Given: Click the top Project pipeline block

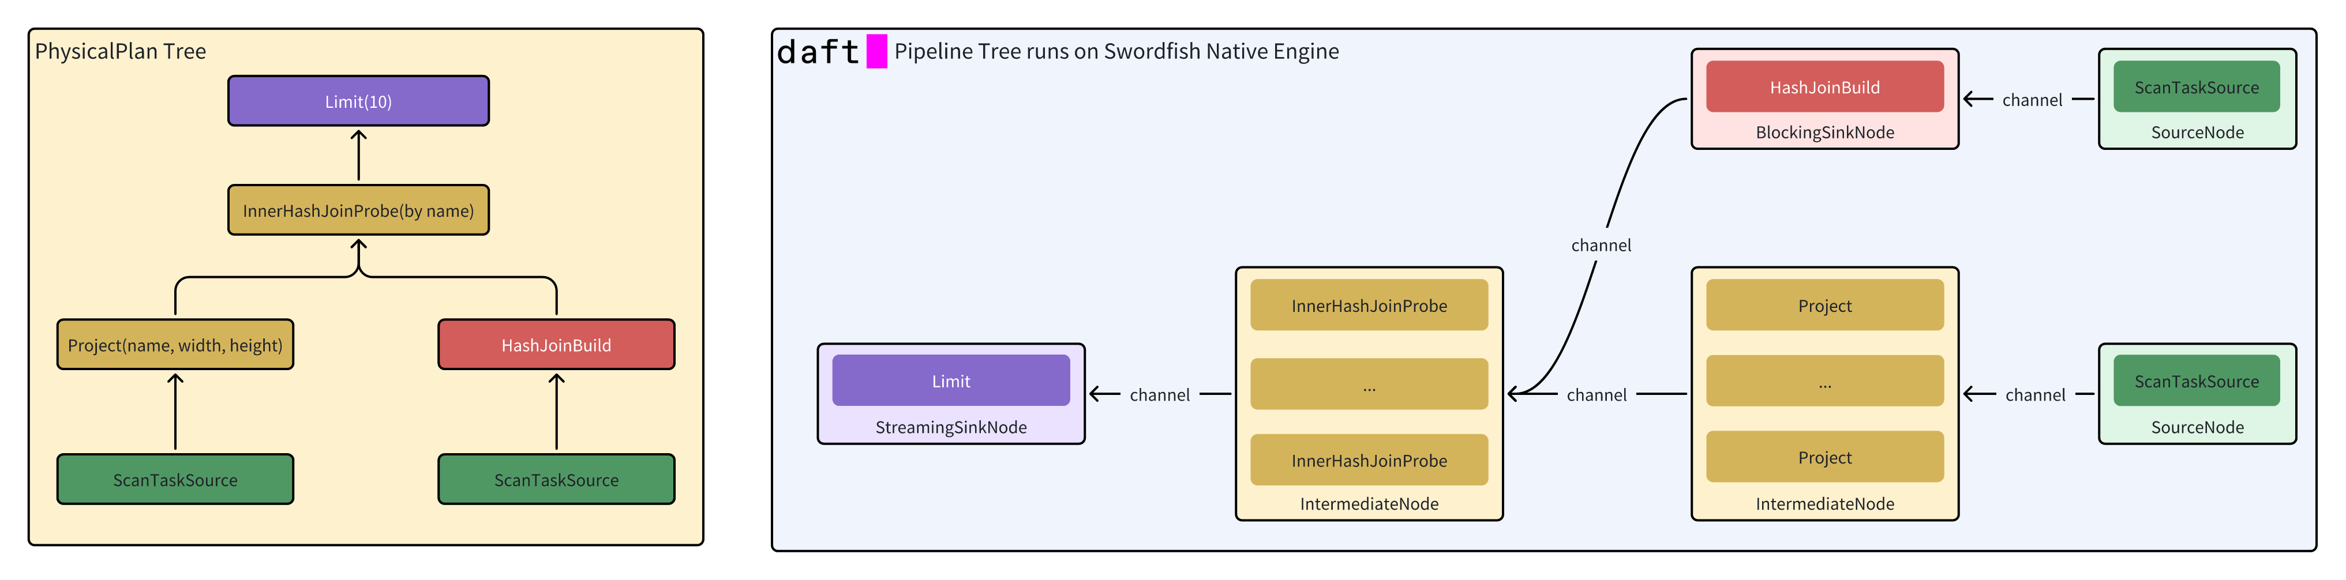Looking at the screenshot, I should [x=1824, y=306].
